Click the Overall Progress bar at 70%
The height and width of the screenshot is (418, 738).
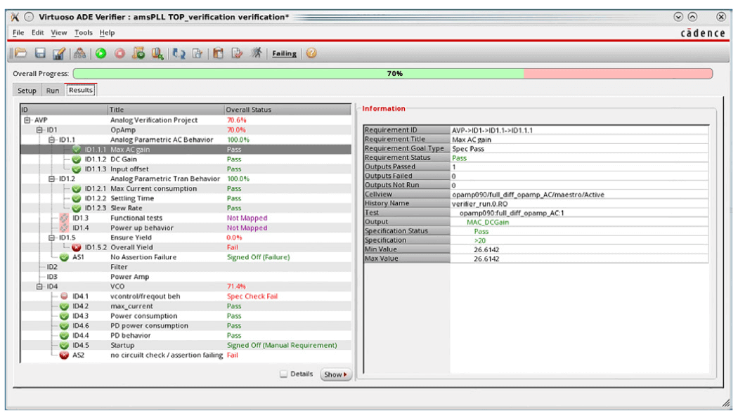[393, 74]
